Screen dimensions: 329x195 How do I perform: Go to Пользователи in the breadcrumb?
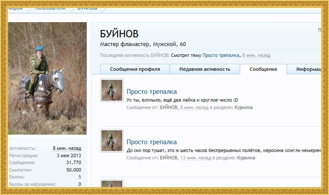click(x=50, y=8)
